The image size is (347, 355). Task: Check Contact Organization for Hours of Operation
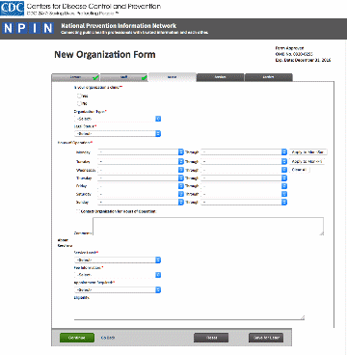tap(78, 211)
